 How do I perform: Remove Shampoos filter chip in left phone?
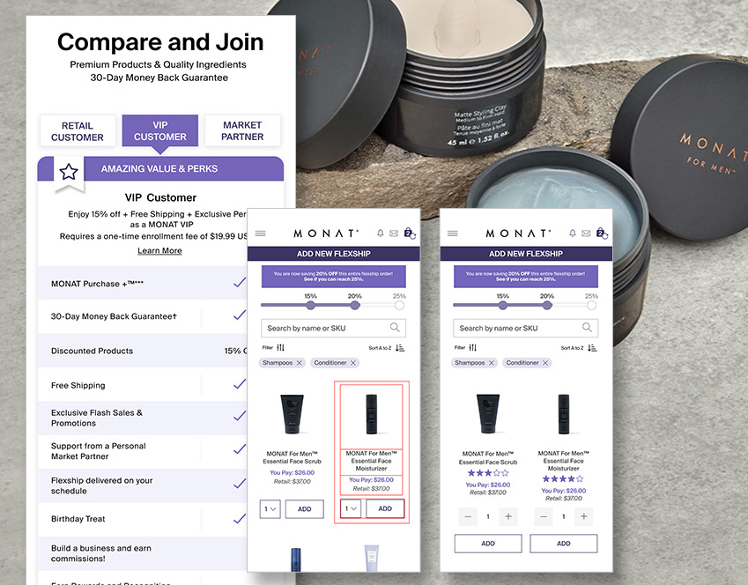[299, 363]
